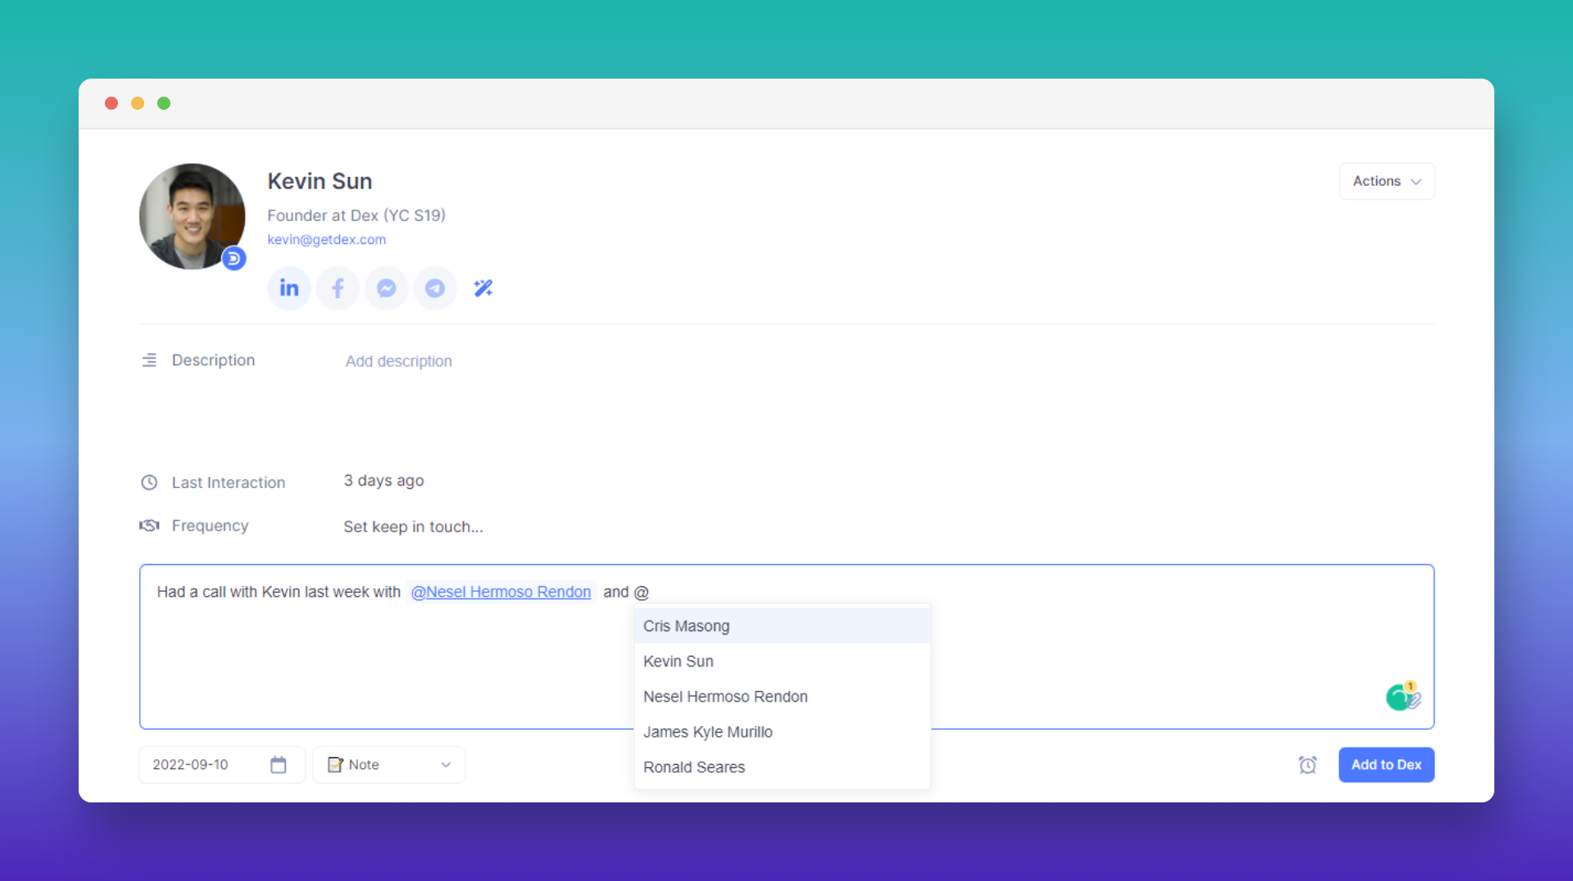Click the Last Interaction label
1573x881 pixels.
coord(229,482)
